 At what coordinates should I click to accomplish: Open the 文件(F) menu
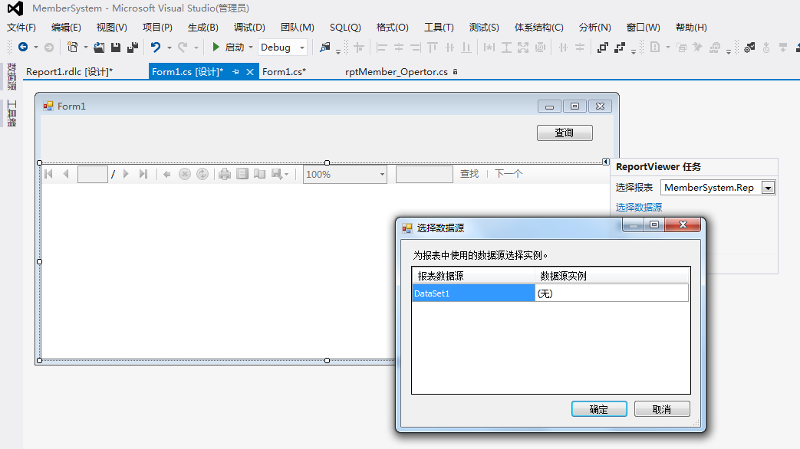(21, 28)
